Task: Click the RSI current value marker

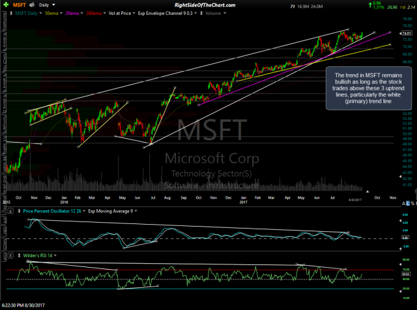Action: (x=405, y=274)
